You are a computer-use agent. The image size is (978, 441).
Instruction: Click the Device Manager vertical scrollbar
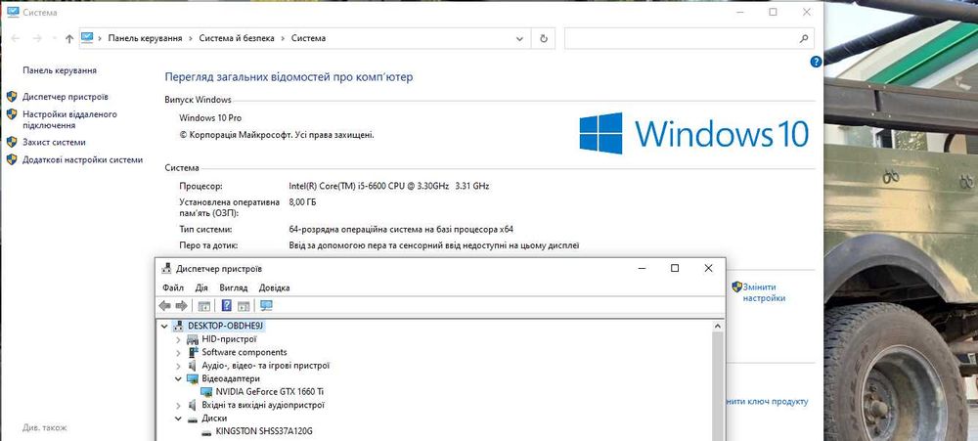(718, 385)
